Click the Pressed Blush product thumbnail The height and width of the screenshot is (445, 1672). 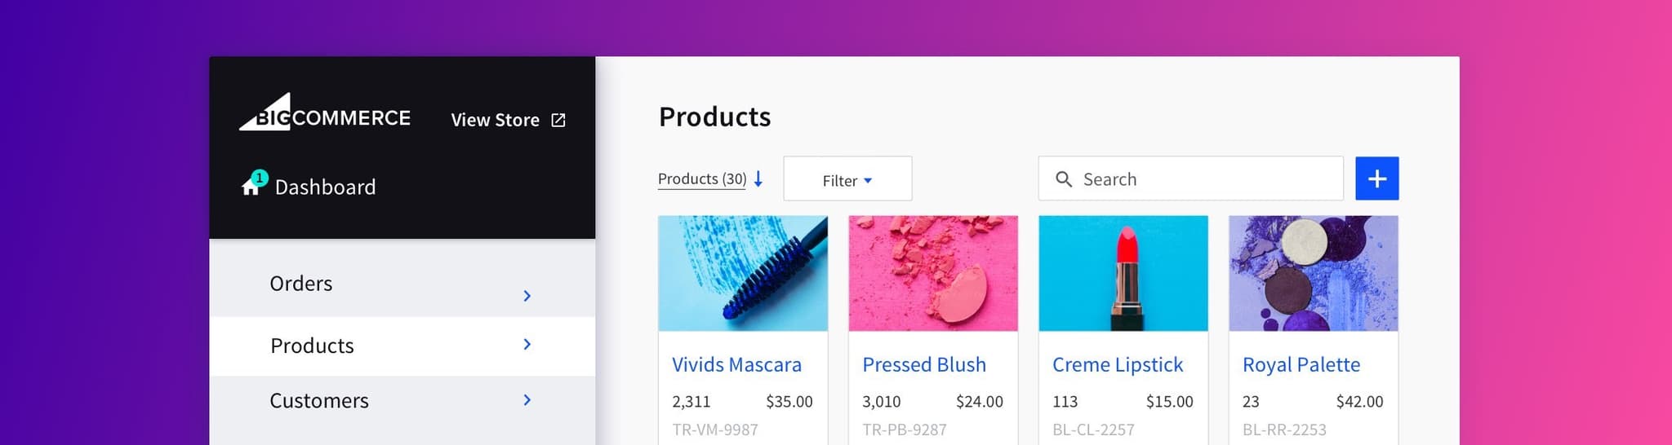[933, 273]
